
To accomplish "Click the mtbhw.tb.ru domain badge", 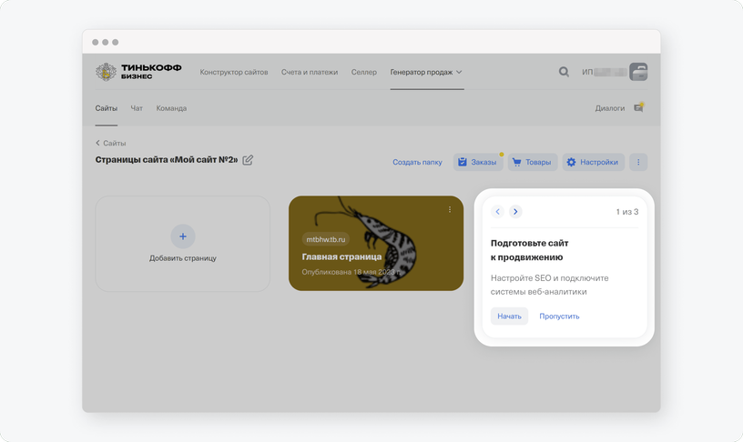I will point(326,239).
